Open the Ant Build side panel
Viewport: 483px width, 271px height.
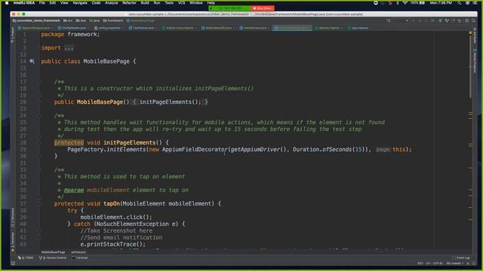[475, 35]
